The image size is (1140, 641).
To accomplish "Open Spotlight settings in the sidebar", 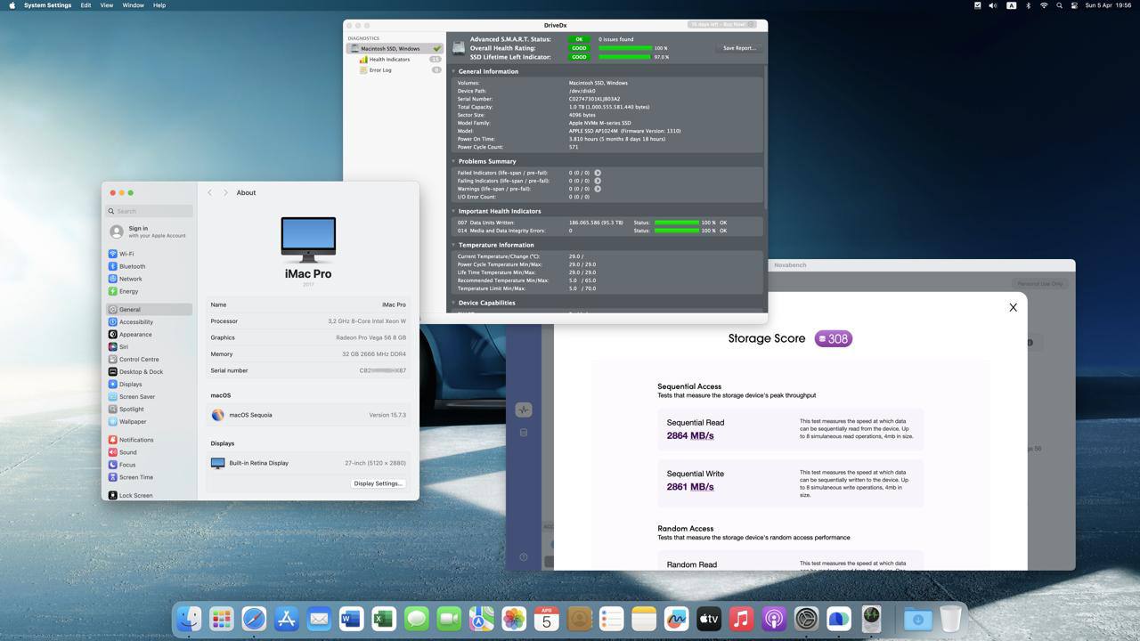I will (x=149, y=410).
